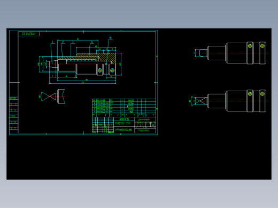Select the revision strip on the left border
This screenshot has width=278, height=208.
14,115
